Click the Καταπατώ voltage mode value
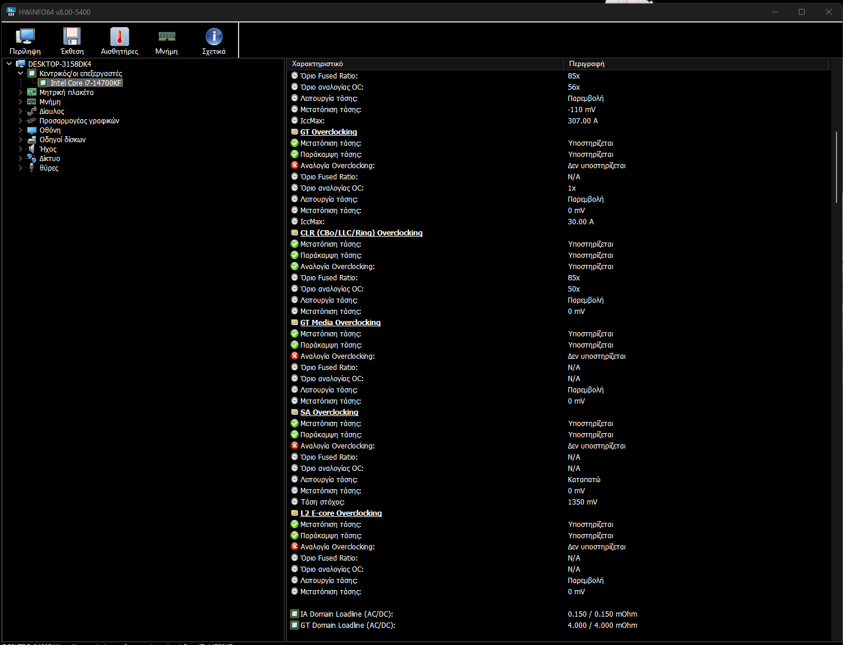Screen dimensions: 843x645 584,480
